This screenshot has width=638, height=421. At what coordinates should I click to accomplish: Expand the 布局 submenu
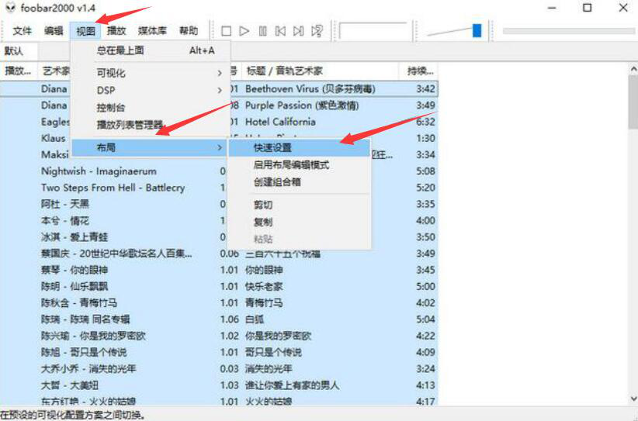point(150,147)
